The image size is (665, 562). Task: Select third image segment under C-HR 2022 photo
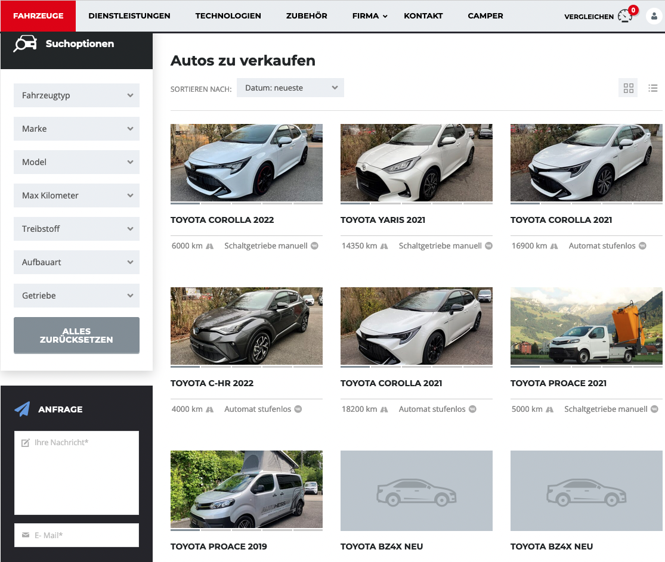[246, 367]
